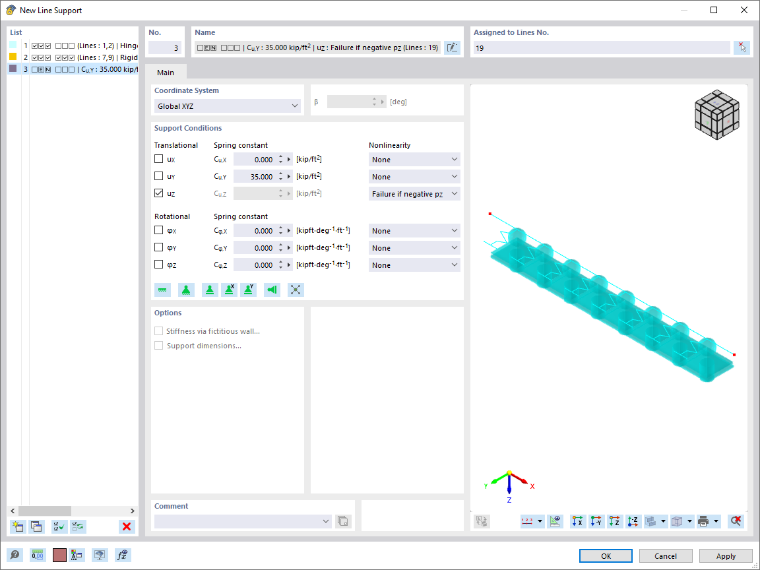Copy the selected line support icon
760x570 pixels.
tap(36, 526)
